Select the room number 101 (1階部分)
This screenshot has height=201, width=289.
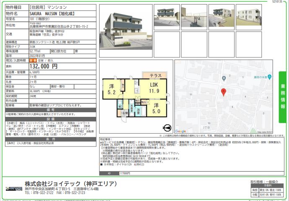click(x=39, y=19)
